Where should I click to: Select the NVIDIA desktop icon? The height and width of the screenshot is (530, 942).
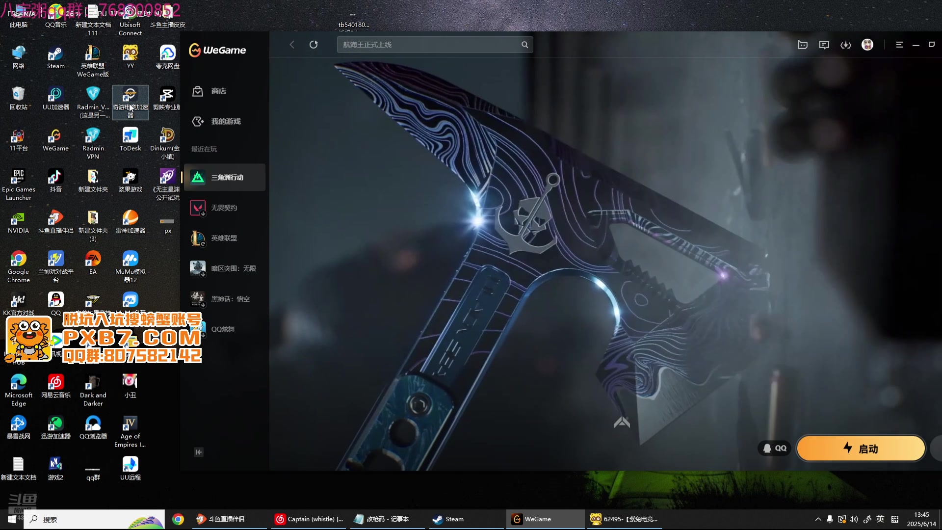click(18, 222)
